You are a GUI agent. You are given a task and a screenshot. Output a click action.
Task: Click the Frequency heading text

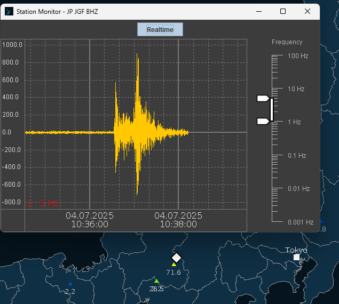287,42
